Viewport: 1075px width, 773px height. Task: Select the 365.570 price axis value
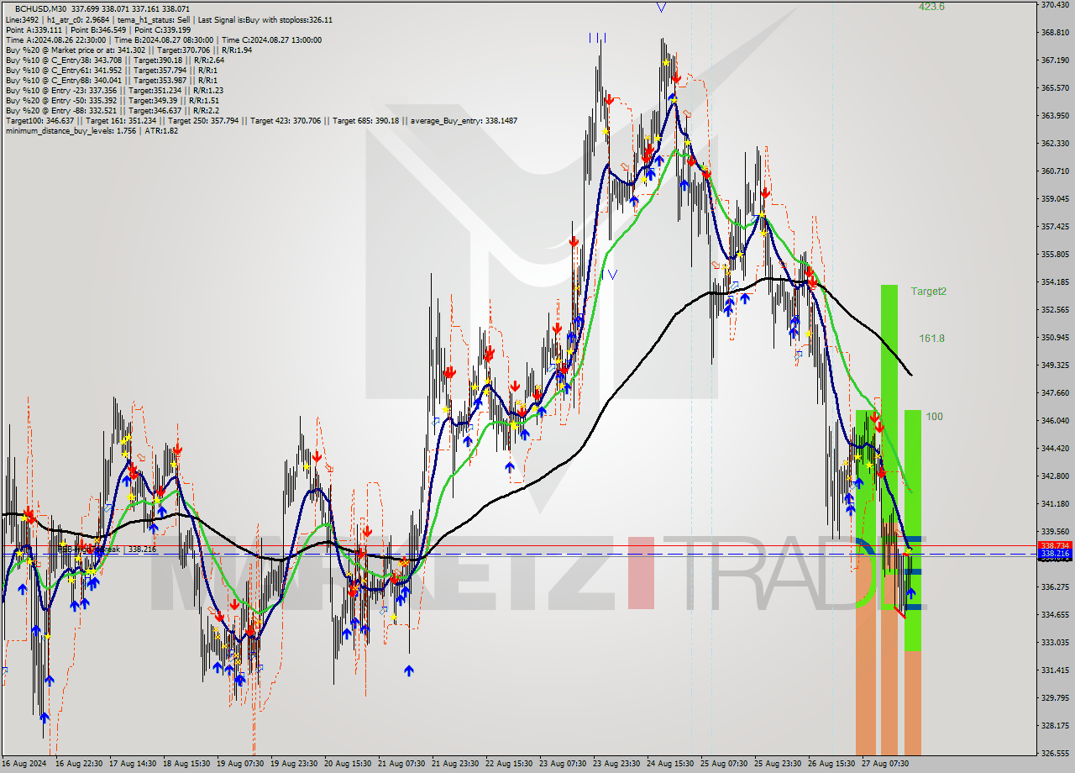pyautogui.click(x=1055, y=88)
